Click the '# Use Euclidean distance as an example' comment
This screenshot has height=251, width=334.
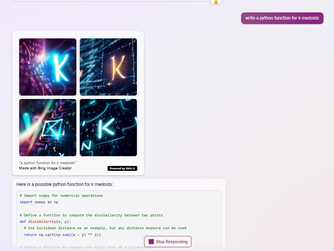105,228
